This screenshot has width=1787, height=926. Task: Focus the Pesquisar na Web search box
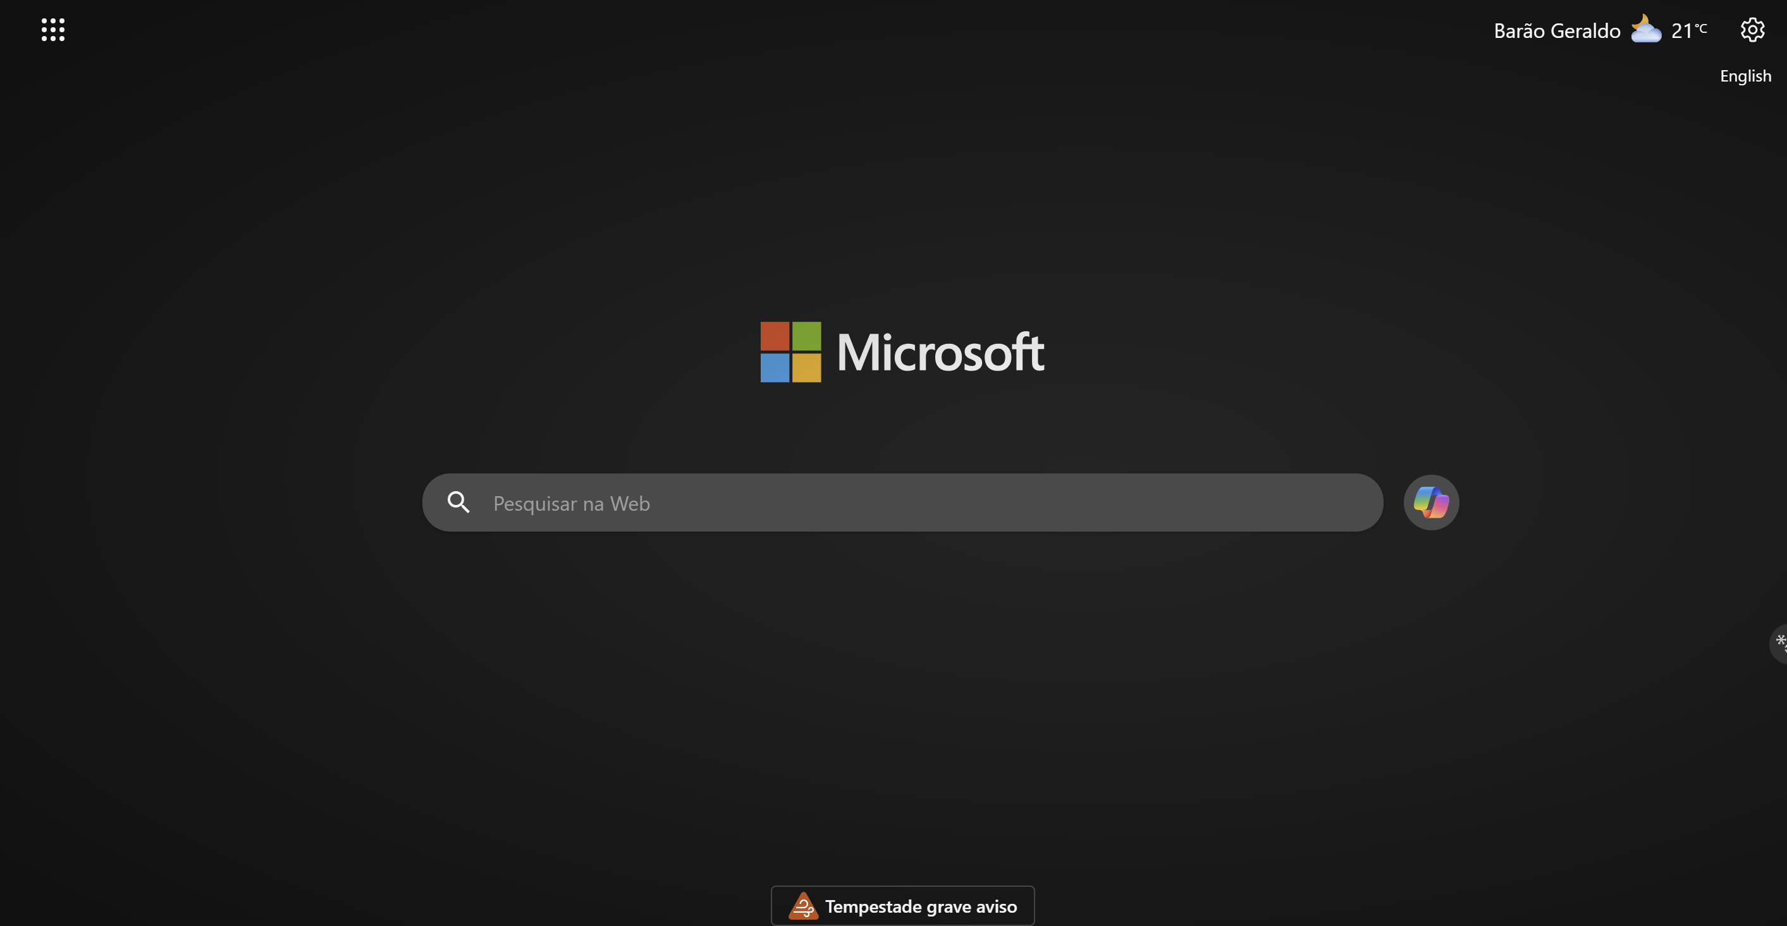pyautogui.click(x=832, y=503)
